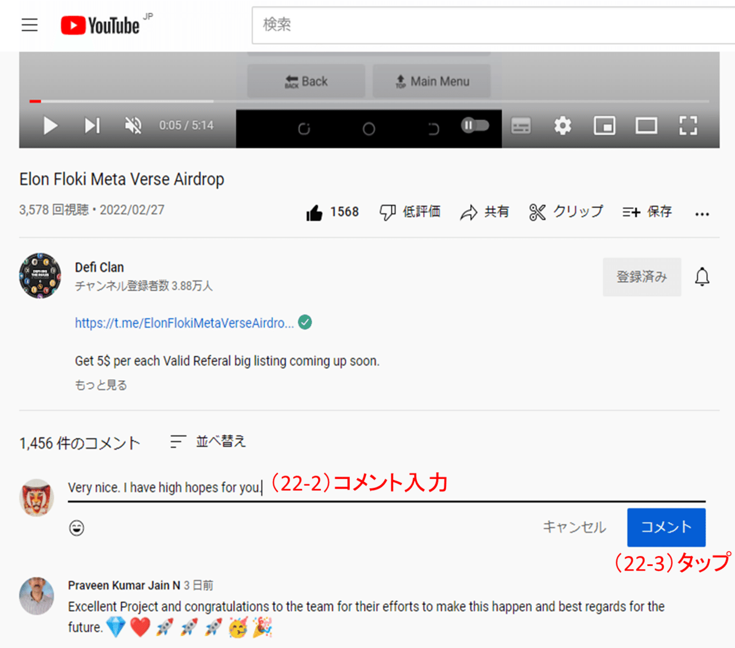Save video to playlist (保存)

[x=647, y=212]
